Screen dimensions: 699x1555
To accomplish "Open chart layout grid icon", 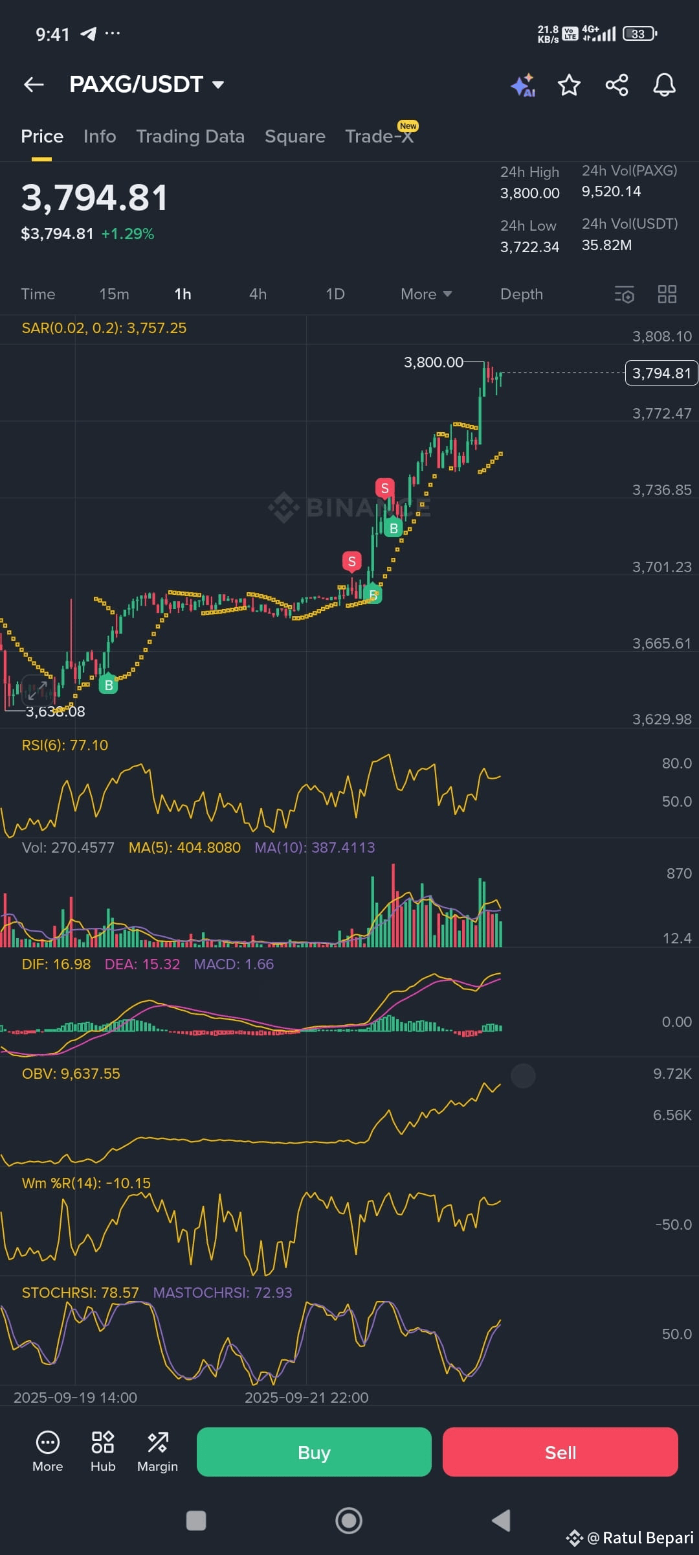I will pyautogui.click(x=667, y=294).
